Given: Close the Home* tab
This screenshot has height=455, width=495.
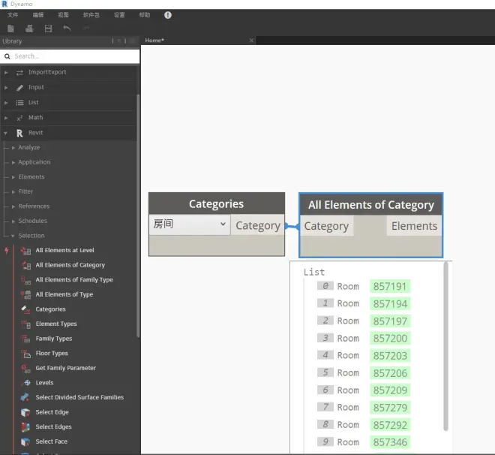Looking at the screenshot, I should coord(251,41).
